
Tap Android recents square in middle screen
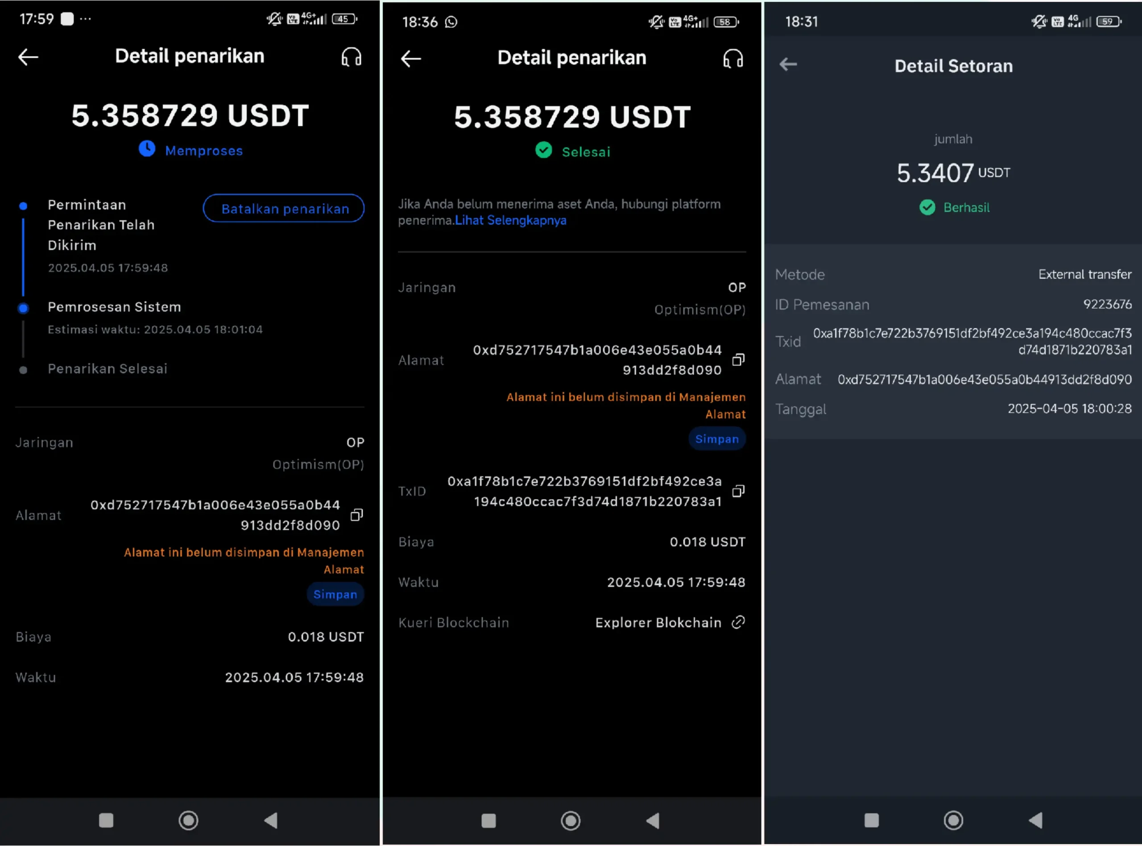point(488,821)
